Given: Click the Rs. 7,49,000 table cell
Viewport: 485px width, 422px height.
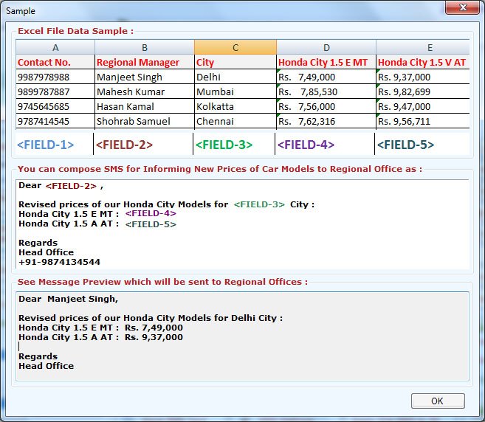Looking at the screenshot, I should [326, 77].
